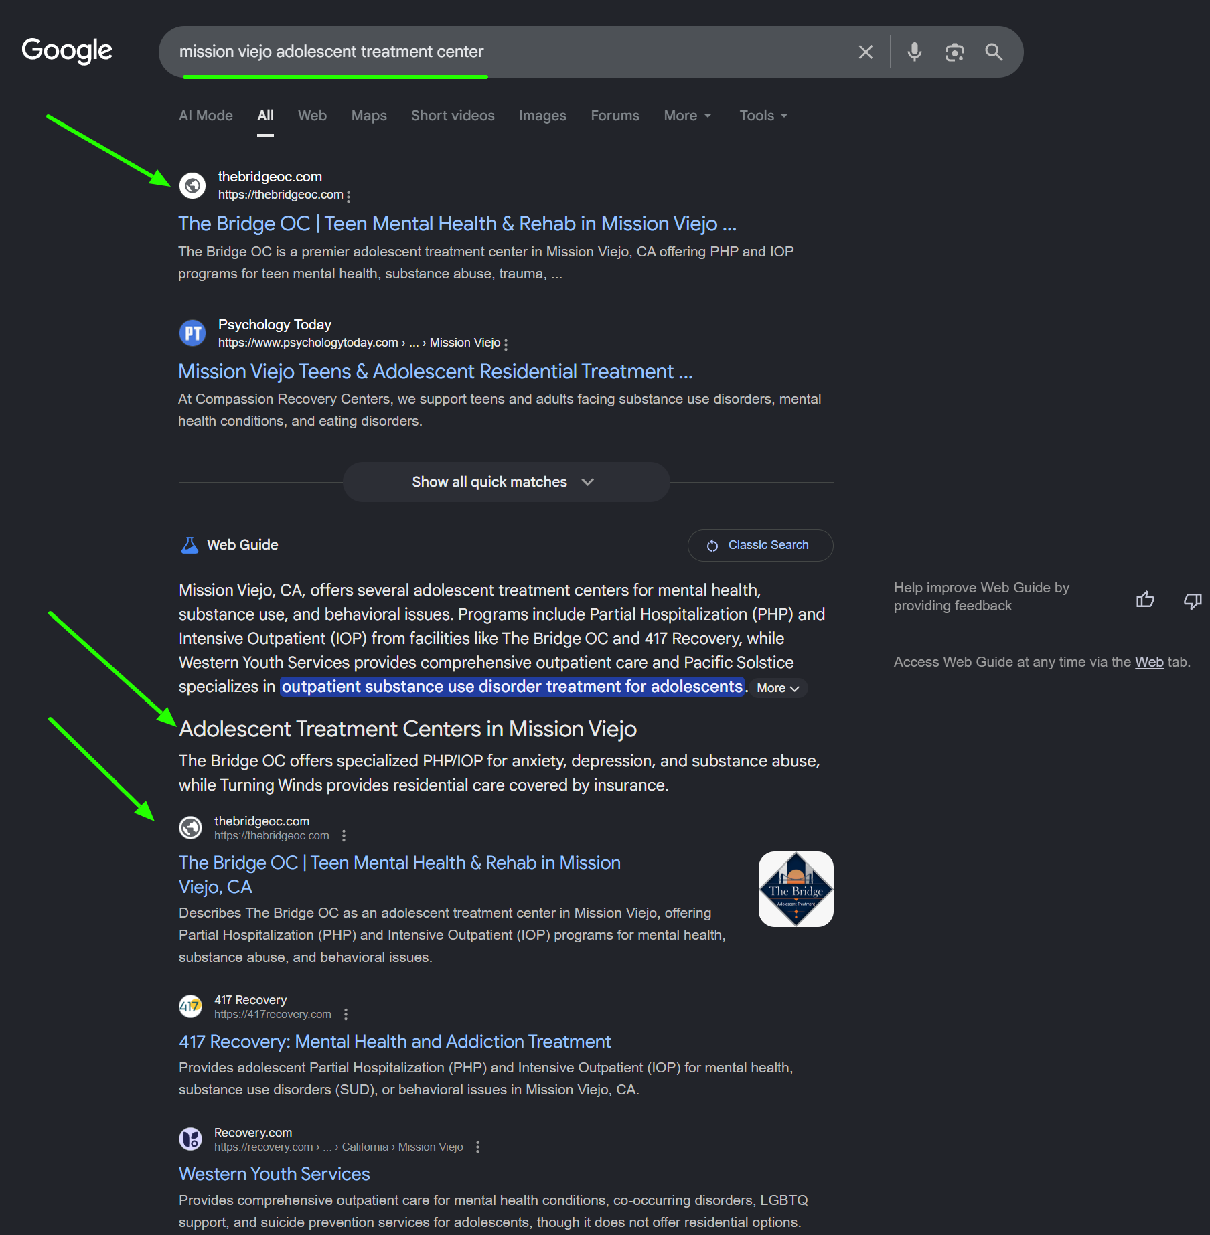Click highlighted outpatient substance use disorder text
The image size is (1210, 1235).
[512, 687]
